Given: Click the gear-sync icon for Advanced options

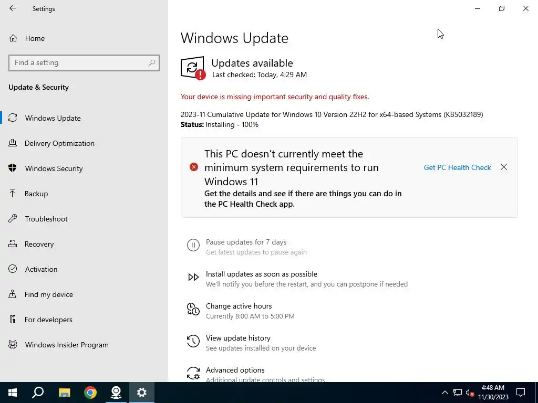Looking at the screenshot, I should coord(193,373).
